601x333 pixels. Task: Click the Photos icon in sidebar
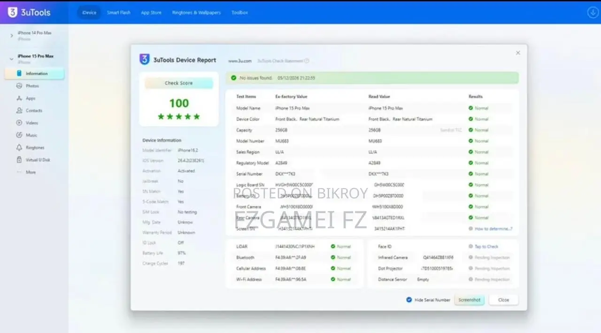point(19,86)
